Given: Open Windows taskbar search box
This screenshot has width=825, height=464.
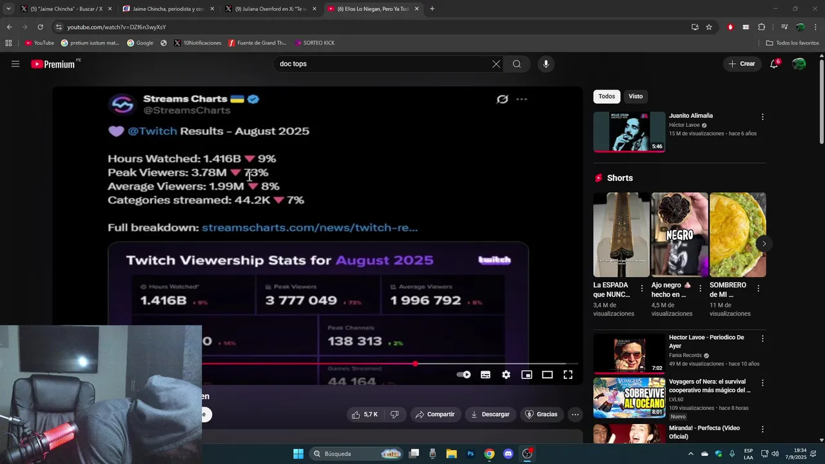Looking at the screenshot, I should click(x=356, y=454).
